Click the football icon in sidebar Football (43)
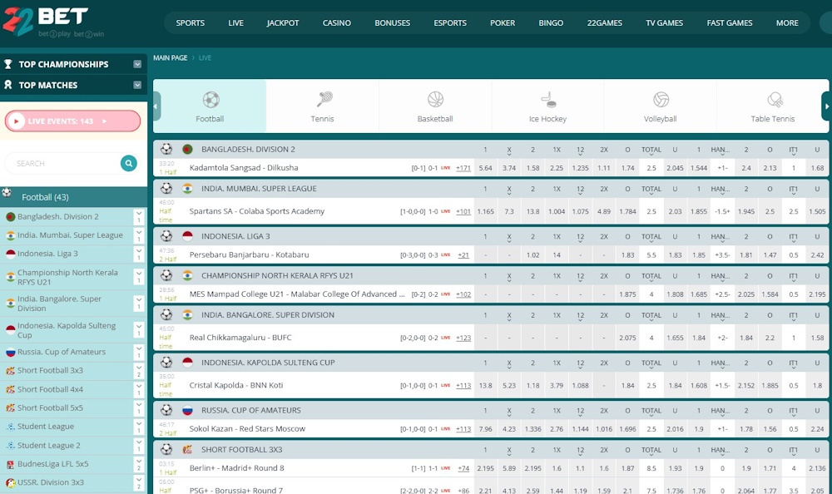 click(7, 193)
